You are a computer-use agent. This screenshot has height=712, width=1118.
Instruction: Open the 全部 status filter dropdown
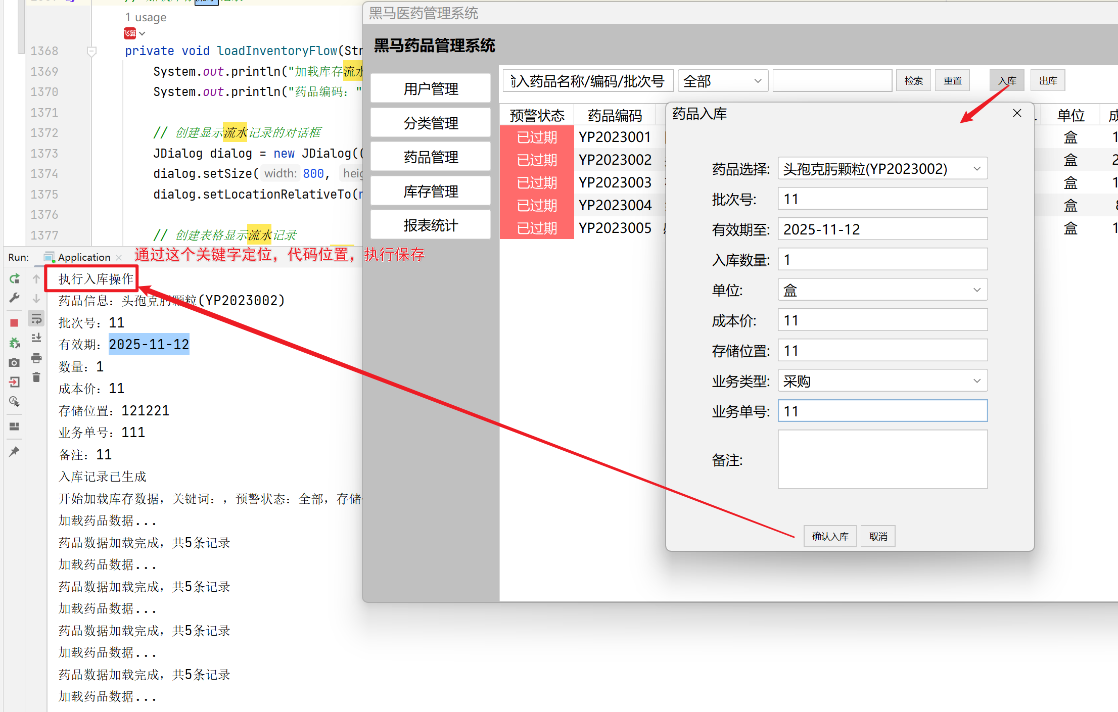coord(722,81)
